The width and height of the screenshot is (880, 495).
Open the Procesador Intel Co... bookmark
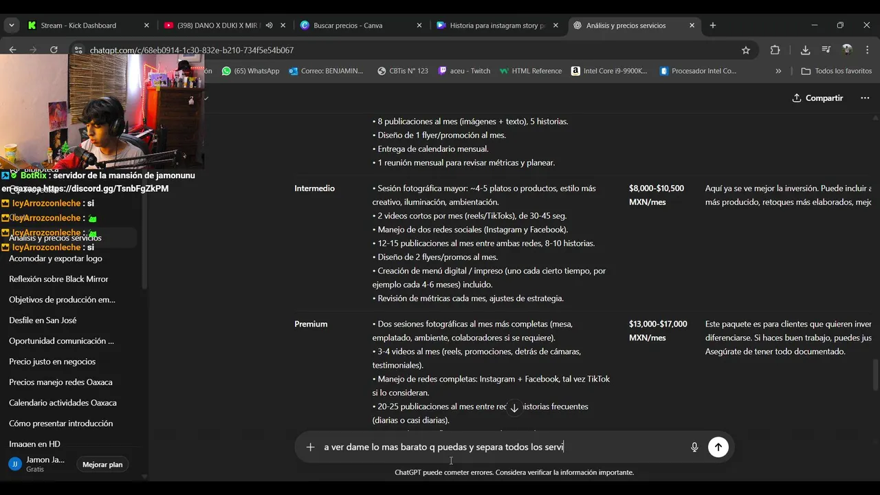(x=698, y=71)
